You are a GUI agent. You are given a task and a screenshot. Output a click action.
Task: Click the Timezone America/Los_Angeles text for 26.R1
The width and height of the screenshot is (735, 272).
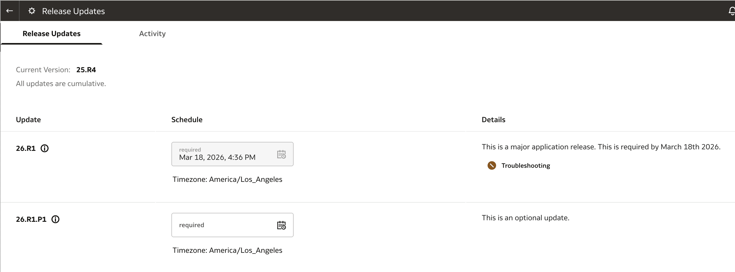227,180
